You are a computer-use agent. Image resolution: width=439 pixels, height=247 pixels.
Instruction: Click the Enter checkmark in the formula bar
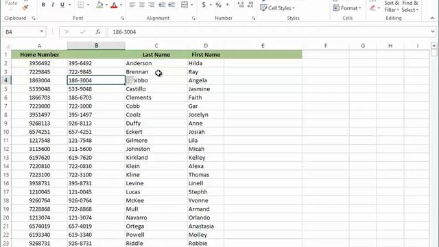pyautogui.click(x=82, y=32)
